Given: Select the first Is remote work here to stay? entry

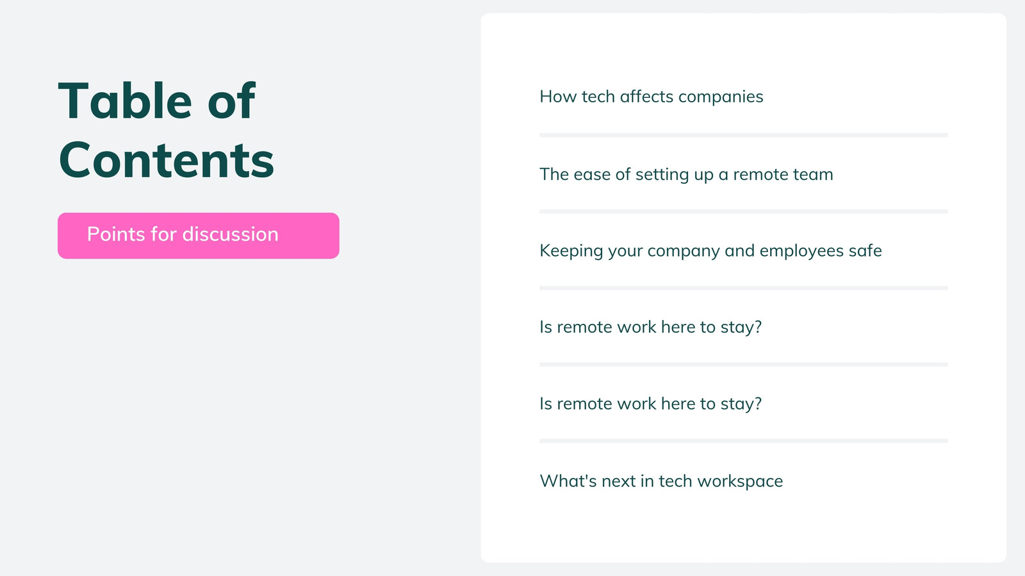Looking at the screenshot, I should click(x=651, y=327).
